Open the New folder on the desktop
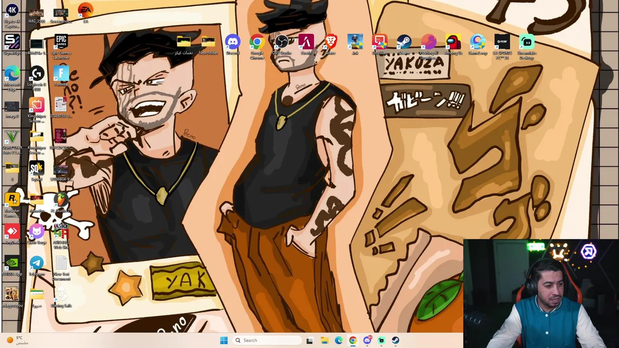 (x=208, y=45)
